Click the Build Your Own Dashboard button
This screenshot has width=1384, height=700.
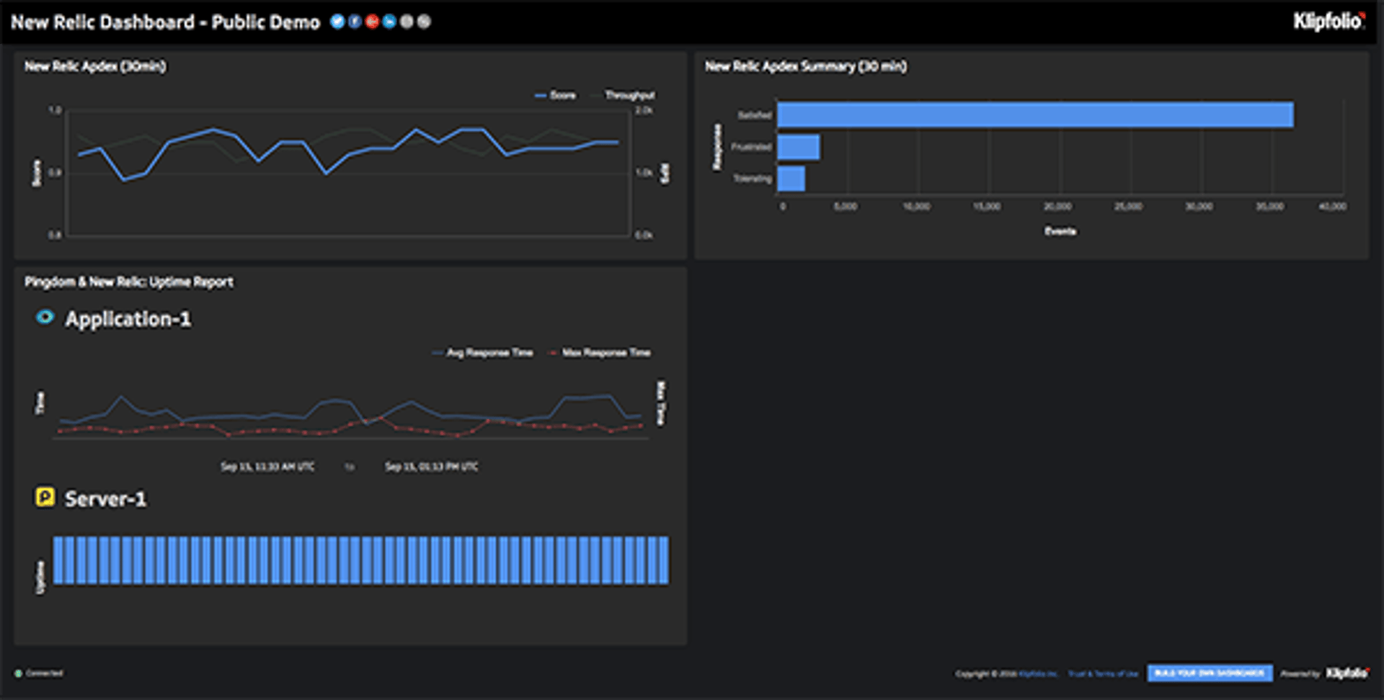pos(1210,673)
